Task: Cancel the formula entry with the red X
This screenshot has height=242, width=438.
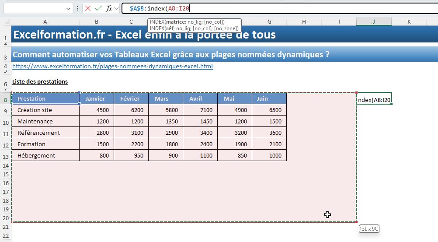Action: pyautogui.click(x=88, y=8)
